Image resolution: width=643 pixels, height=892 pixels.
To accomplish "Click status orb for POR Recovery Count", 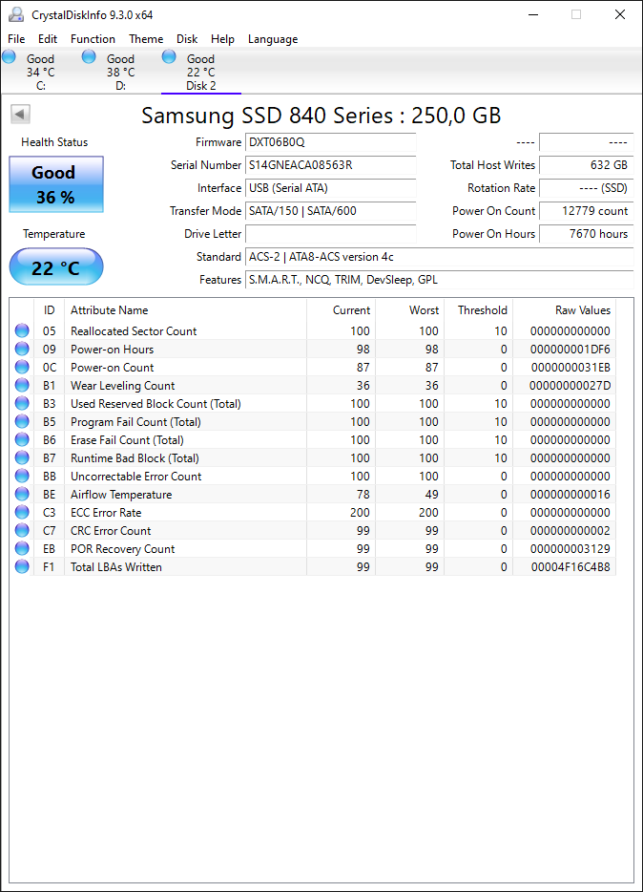I will point(22,549).
